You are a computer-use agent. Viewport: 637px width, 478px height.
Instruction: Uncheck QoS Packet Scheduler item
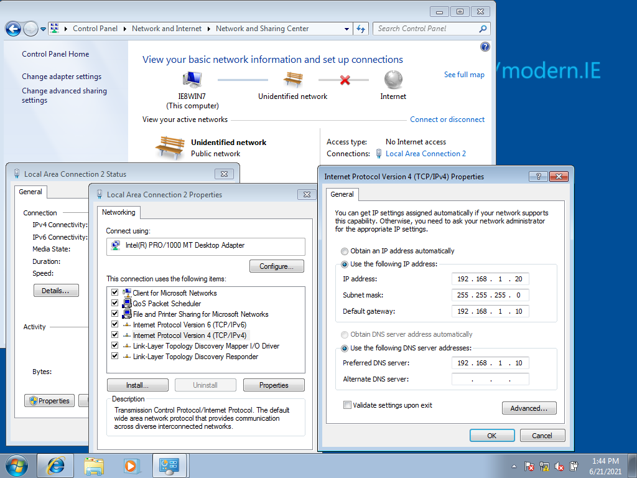[x=114, y=304]
